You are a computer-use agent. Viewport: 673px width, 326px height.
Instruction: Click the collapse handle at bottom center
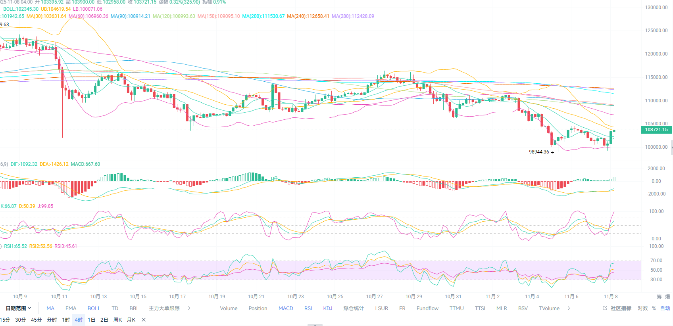pos(315,325)
